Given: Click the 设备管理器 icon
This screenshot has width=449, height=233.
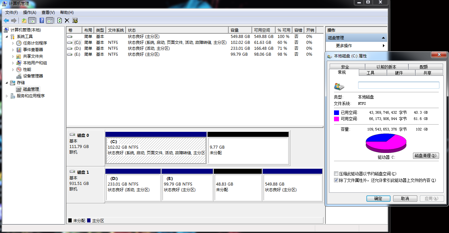Looking at the screenshot, I should 19,76.
